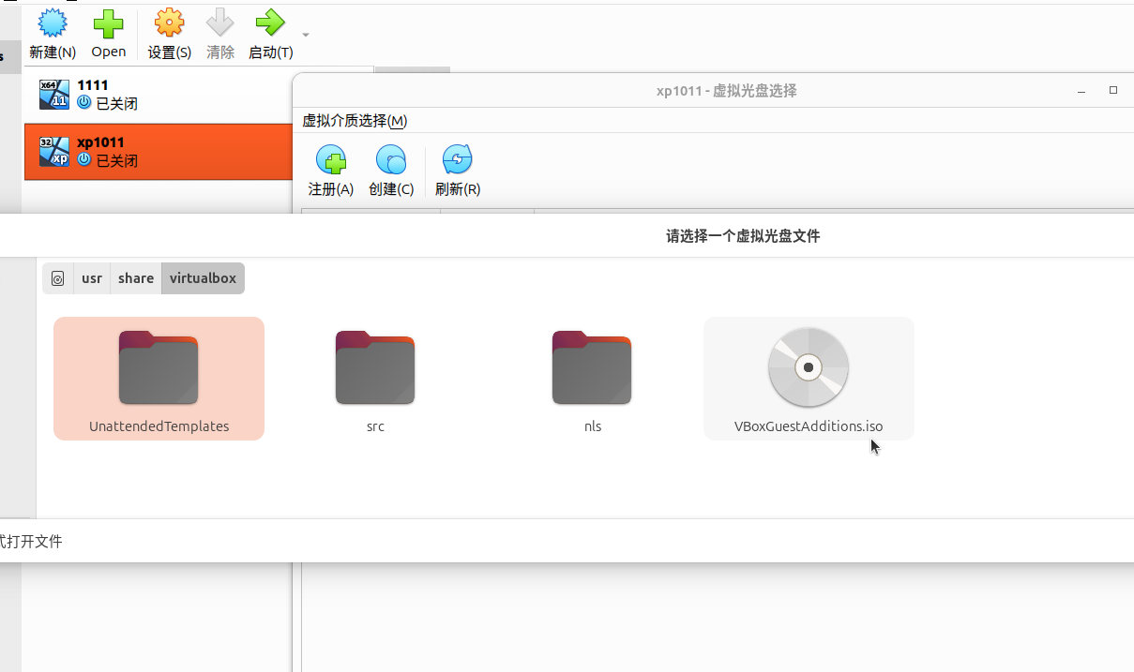The height and width of the screenshot is (672, 1134).
Task: Start the VM with the 启动 arrow
Action: 270,23
